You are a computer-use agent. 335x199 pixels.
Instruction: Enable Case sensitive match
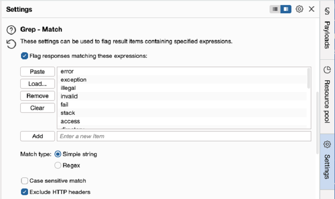click(x=25, y=181)
